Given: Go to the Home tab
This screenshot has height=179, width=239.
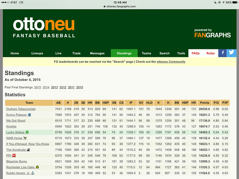Looking at the screenshot, I should (x=15, y=53).
